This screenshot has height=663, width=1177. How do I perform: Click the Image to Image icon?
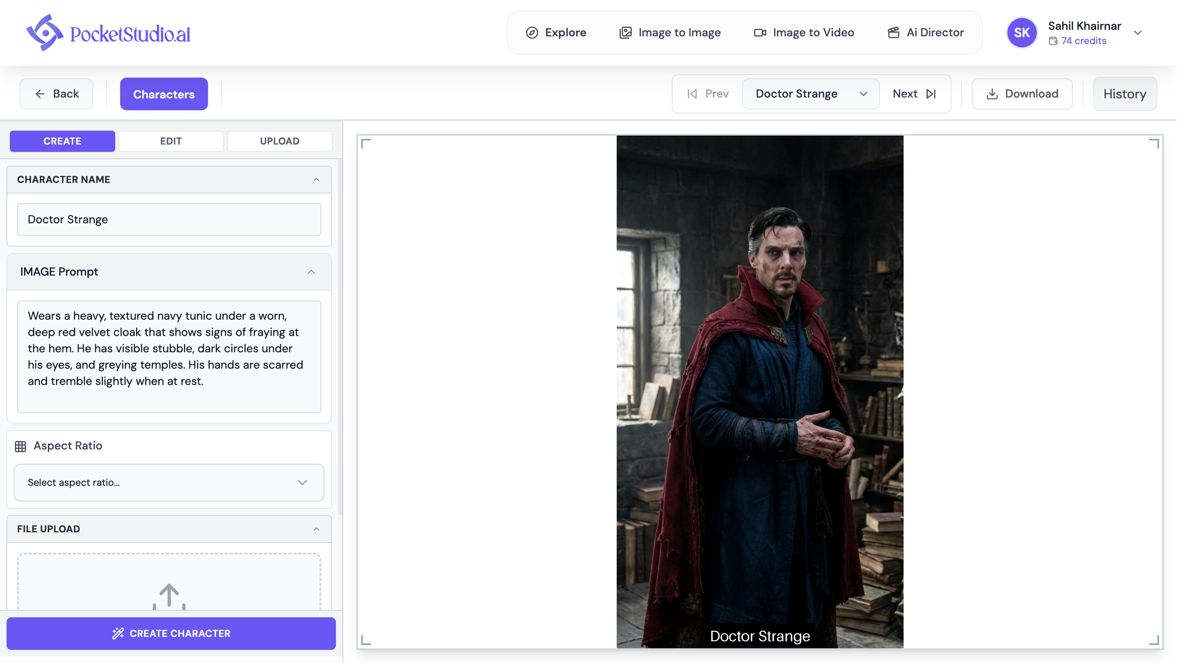tap(625, 32)
